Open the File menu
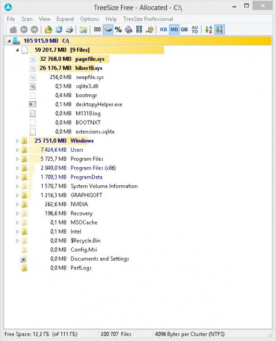276x341 pixels. [11, 19]
